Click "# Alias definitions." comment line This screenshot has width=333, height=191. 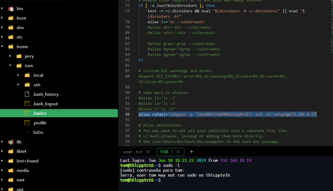pyautogui.click(x=161, y=125)
